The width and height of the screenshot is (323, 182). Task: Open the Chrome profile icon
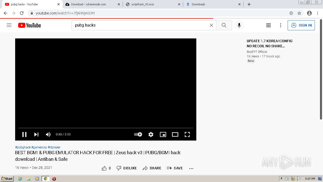pos(309,13)
